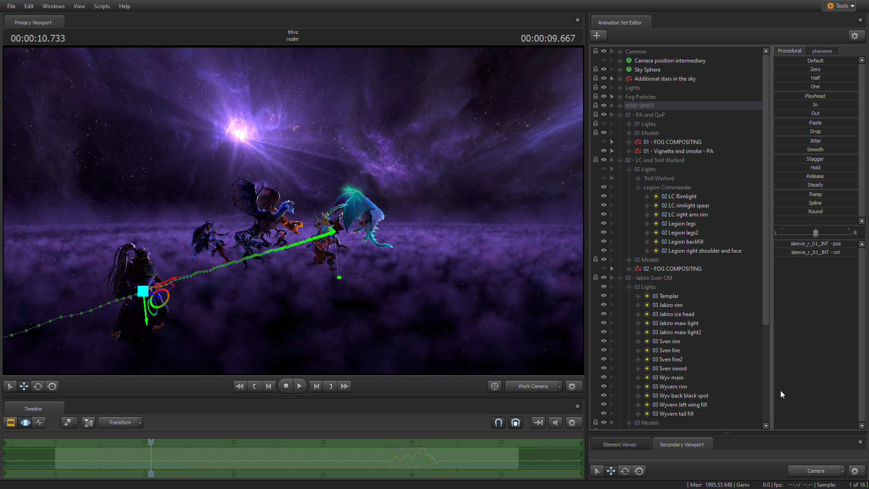Viewport: 869px width, 489px height.
Task: Select the Secondary Viewport tab
Action: pyautogui.click(x=682, y=445)
